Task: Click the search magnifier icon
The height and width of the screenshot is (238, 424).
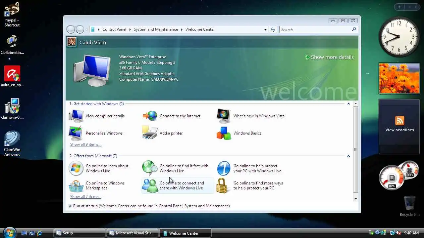Action: pos(354,29)
